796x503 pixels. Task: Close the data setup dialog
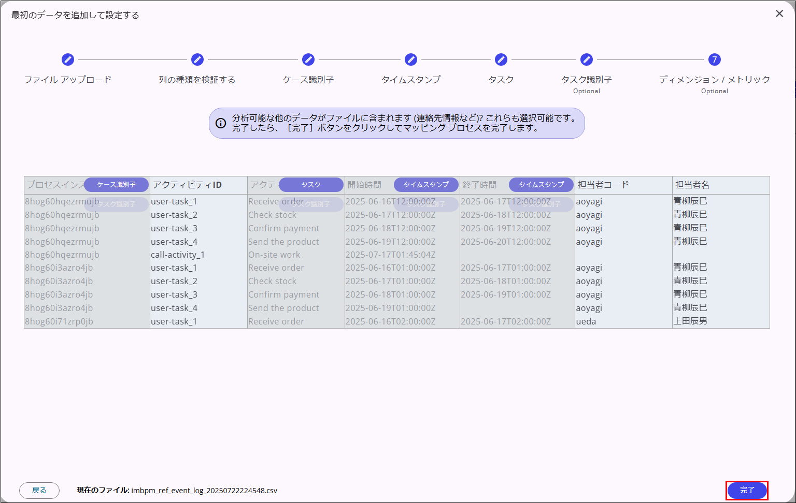coord(779,14)
